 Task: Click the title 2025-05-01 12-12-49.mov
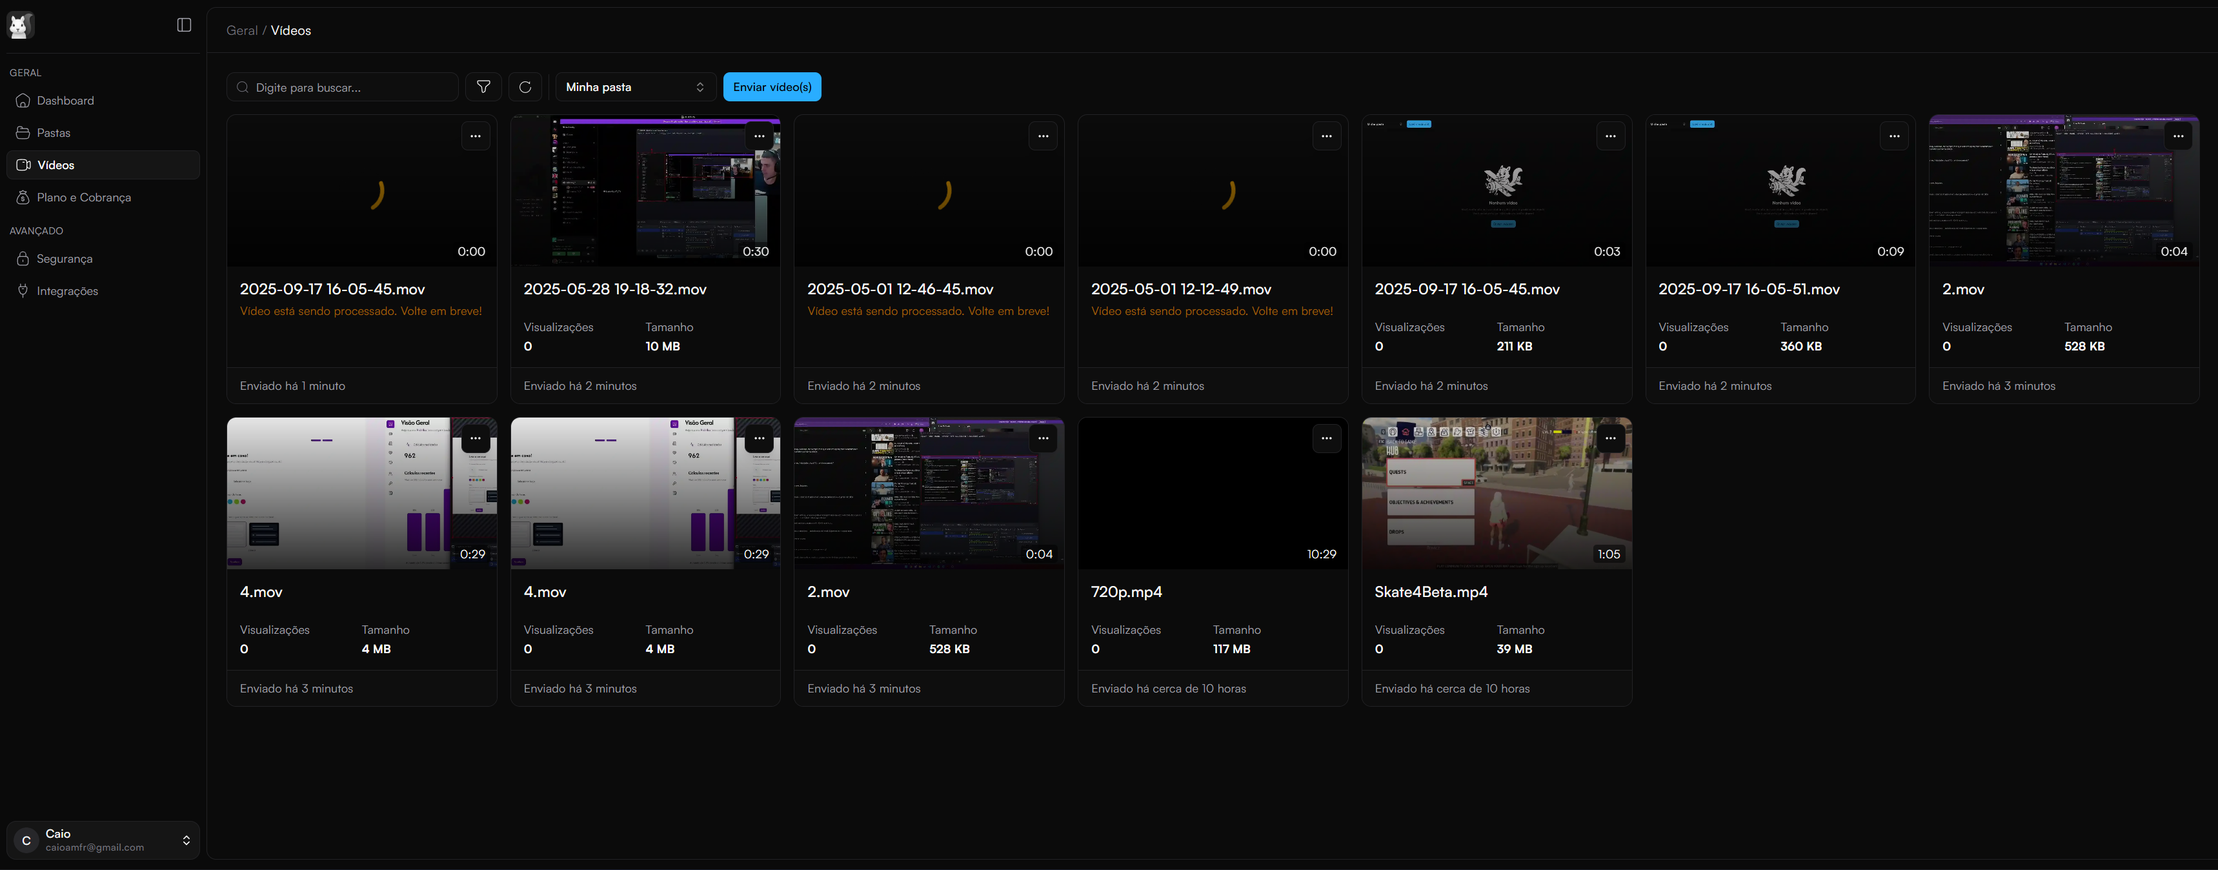pyautogui.click(x=1182, y=289)
